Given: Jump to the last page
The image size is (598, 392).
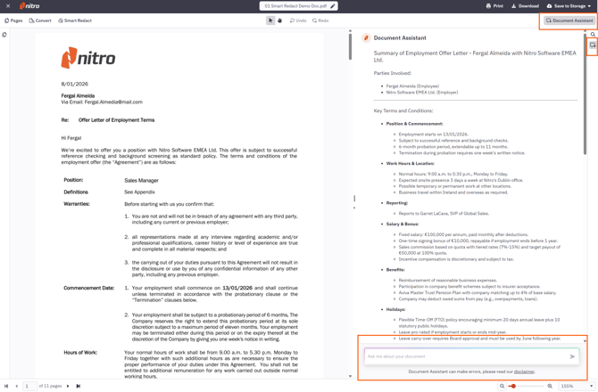Looking at the screenshot, I should tap(79, 386).
